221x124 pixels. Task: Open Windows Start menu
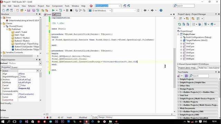[x=2, y=122]
